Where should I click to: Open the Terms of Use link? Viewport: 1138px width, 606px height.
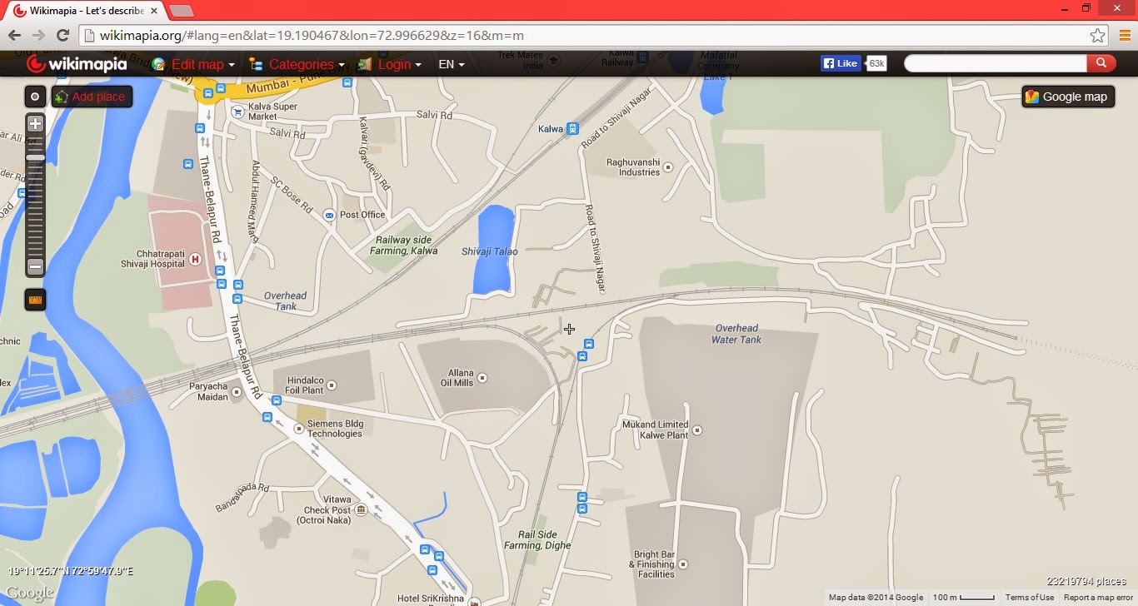pos(1030,598)
